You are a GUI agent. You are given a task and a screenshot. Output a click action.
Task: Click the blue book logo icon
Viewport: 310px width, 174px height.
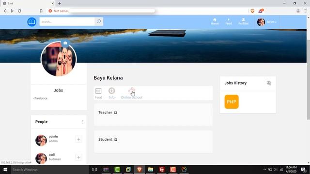(31, 22)
